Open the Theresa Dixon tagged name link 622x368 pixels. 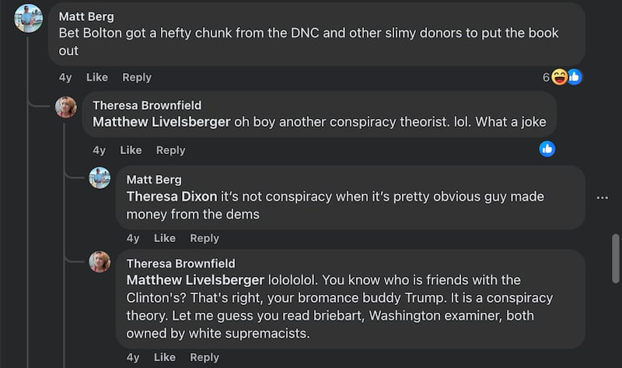click(x=172, y=197)
